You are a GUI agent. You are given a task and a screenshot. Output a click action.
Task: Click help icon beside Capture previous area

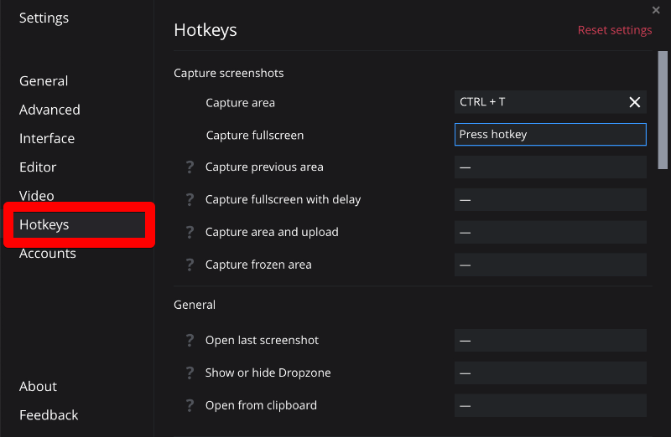tap(190, 167)
